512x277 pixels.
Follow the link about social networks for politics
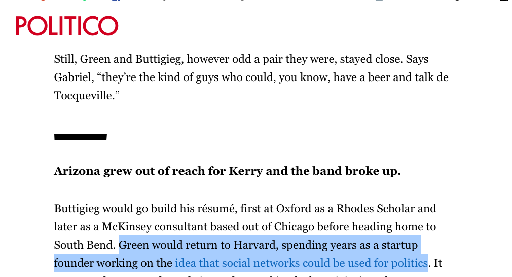coord(302,263)
